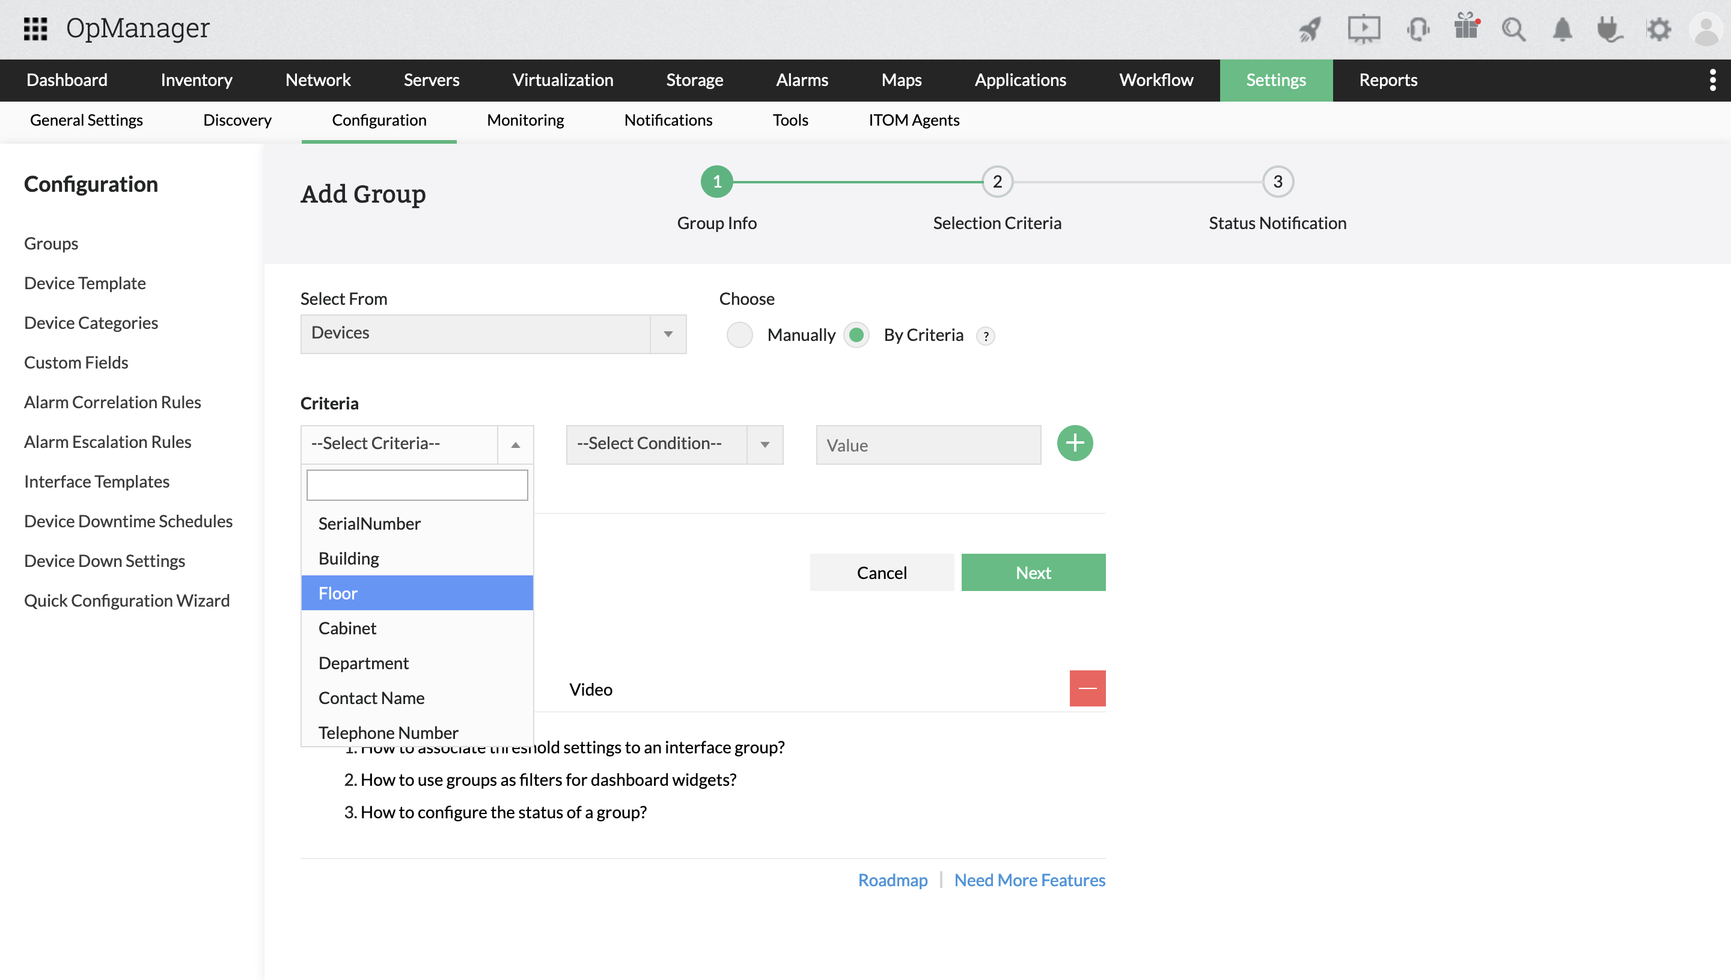Select the By Criteria radio button
1731x980 pixels.
(856, 334)
